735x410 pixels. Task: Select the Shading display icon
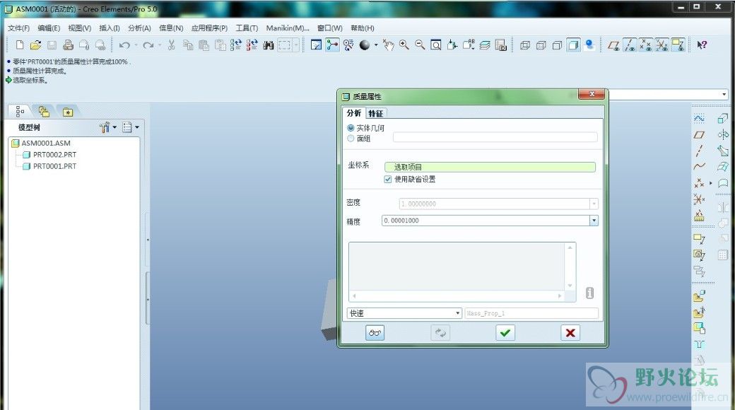pyautogui.click(x=573, y=45)
